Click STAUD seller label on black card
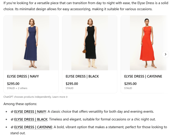The height and width of the screenshot is (138, 174). [69, 88]
